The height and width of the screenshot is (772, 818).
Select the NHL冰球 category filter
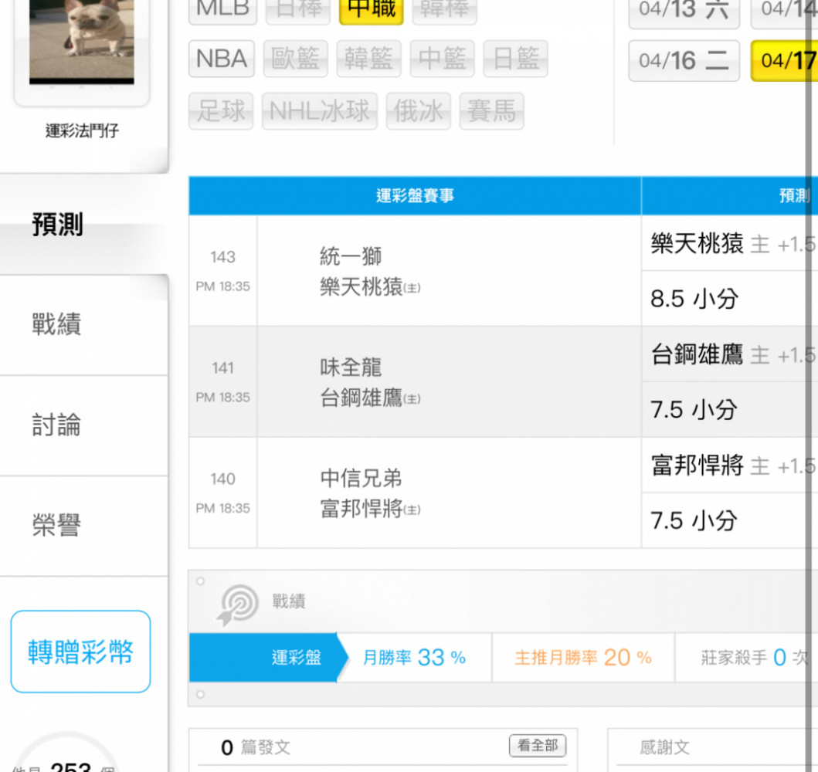coord(320,111)
